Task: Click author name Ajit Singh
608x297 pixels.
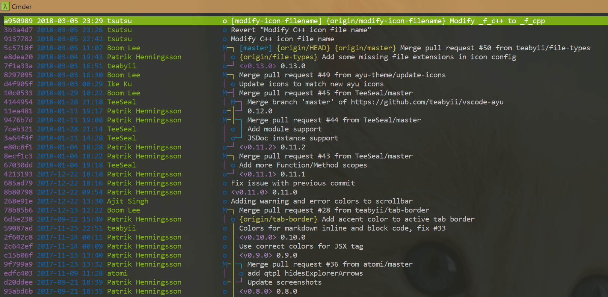Action: [128, 201]
